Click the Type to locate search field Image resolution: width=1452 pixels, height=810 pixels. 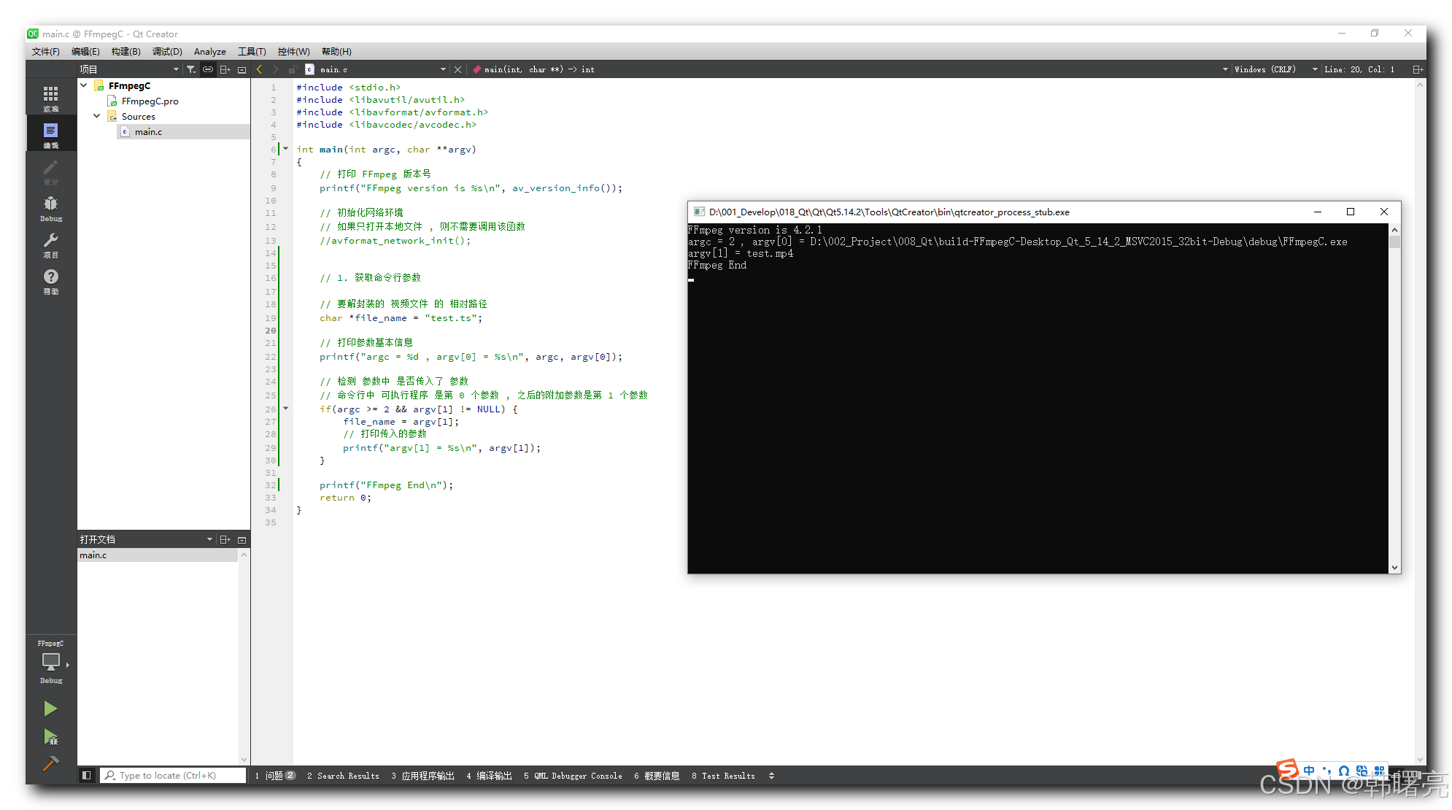pos(173,776)
